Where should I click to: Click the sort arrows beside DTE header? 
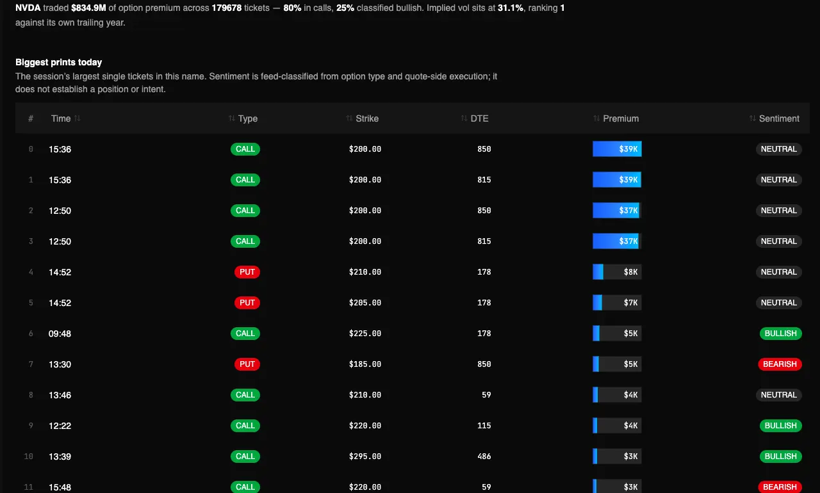[464, 118]
